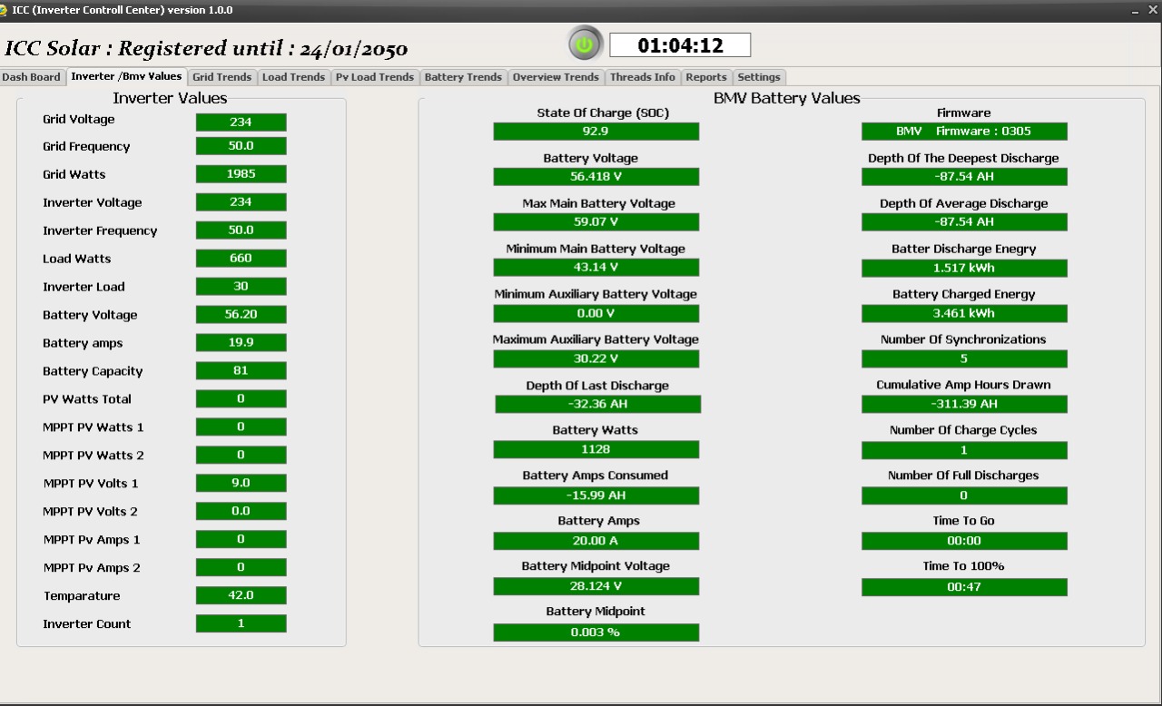Select the Grid Voltage value field
1162x706 pixels.
click(241, 123)
